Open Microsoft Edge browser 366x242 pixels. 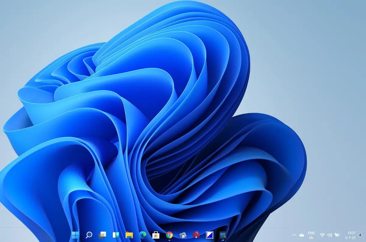tap(142, 235)
